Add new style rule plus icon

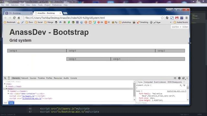click(180, 85)
